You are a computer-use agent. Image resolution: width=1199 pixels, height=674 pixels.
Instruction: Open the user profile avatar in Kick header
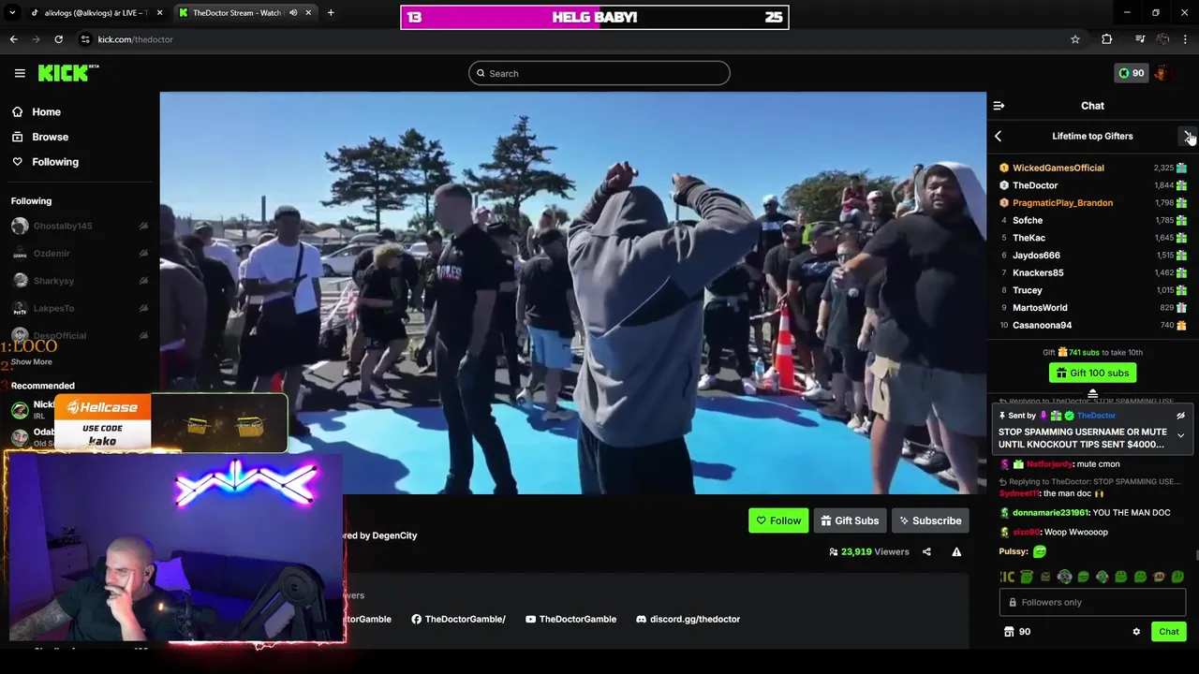pos(1162,73)
